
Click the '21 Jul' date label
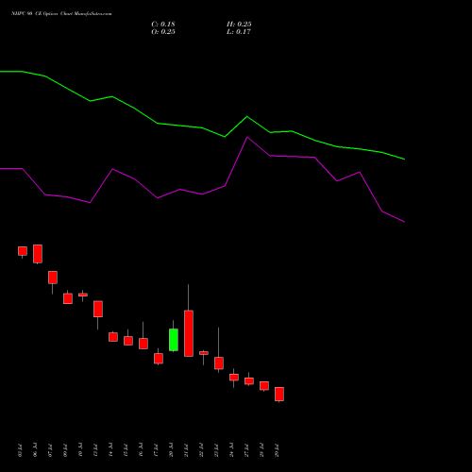(186, 450)
